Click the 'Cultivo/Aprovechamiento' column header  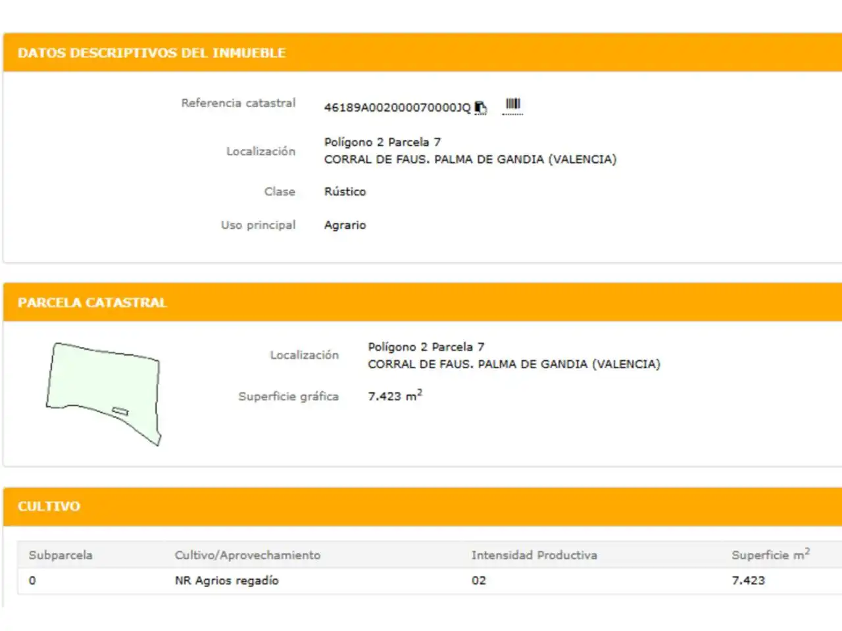click(x=247, y=555)
